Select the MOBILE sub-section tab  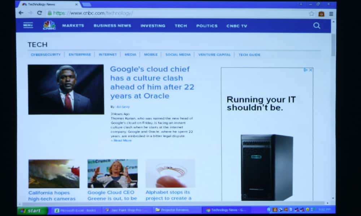click(x=151, y=55)
